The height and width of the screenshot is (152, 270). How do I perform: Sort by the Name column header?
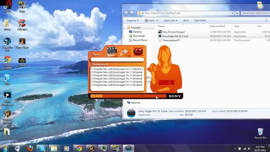point(161,26)
